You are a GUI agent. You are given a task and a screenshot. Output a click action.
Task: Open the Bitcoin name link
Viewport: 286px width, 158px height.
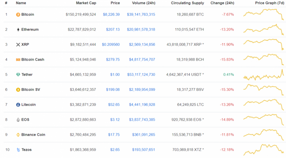[x=28, y=15]
